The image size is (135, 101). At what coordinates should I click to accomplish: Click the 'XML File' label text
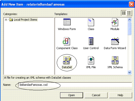click(91, 67)
